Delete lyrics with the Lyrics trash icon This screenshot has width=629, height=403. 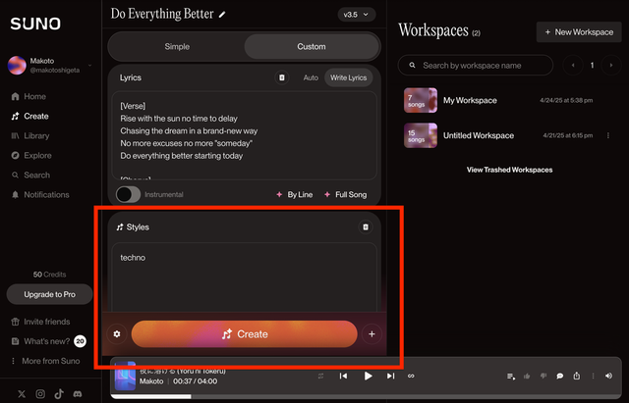click(x=282, y=77)
